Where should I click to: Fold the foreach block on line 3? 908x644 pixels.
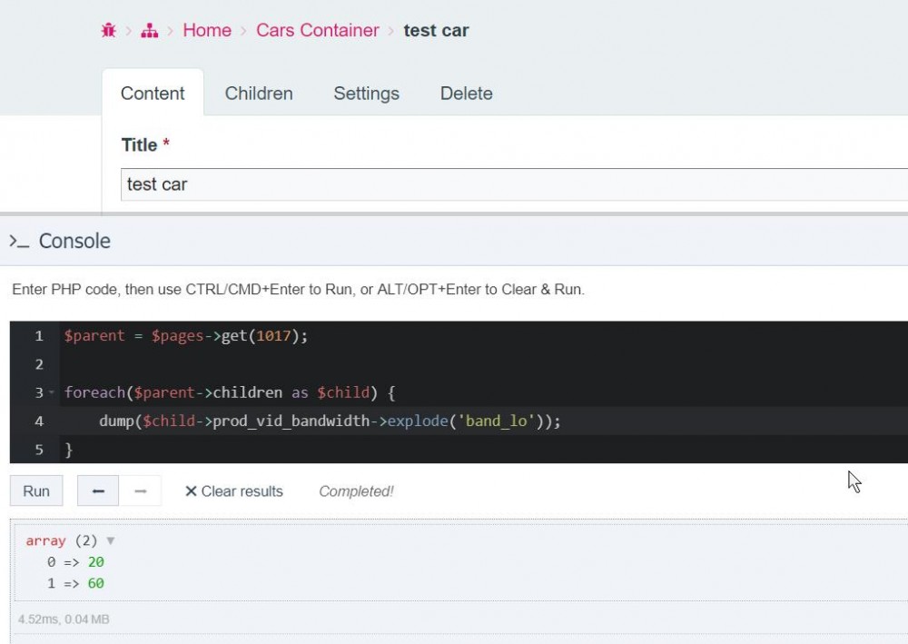point(52,393)
